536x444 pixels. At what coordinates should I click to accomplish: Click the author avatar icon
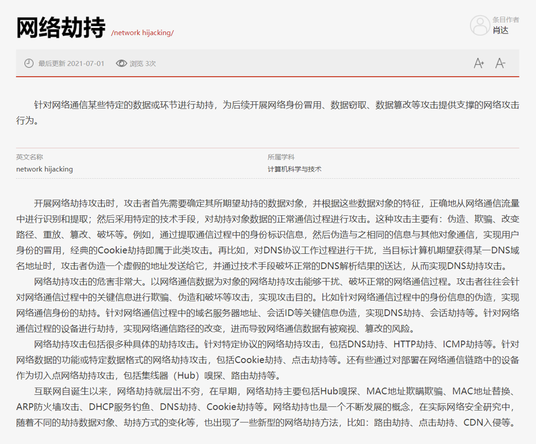click(x=480, y=25)
